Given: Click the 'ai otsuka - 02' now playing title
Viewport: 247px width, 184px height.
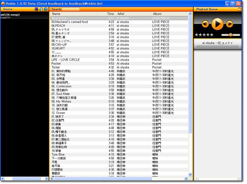Looking at the screenshot, I should tap(218, 43).
